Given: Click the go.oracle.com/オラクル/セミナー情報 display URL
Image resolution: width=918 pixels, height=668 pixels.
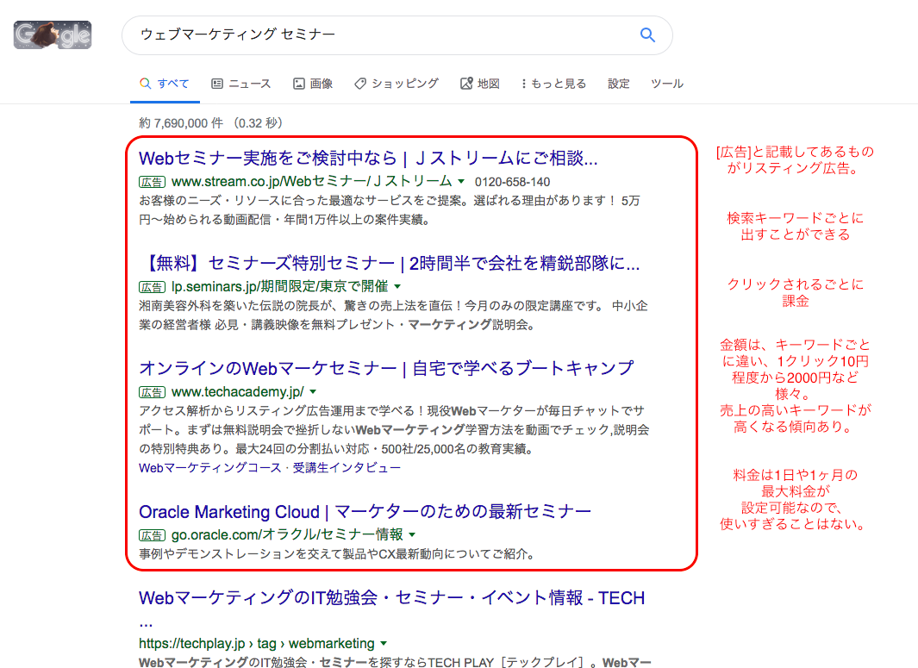Looking at the screenshot, I should [x=287, y=534].
